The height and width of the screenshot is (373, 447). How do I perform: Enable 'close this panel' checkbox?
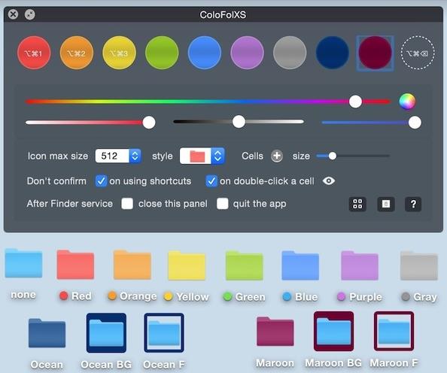[127, 204]
